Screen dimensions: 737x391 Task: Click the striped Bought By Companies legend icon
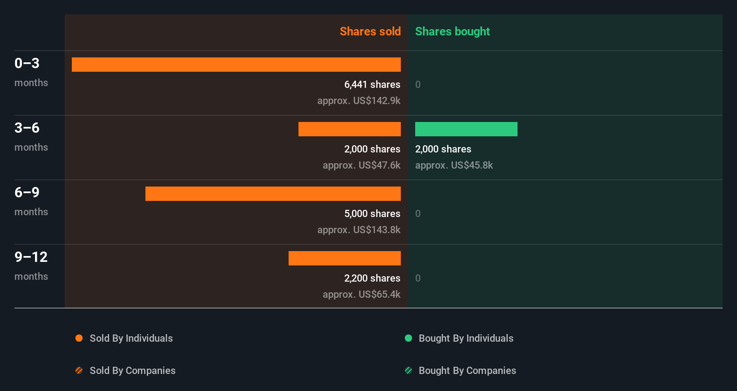[x=408, y=370]
